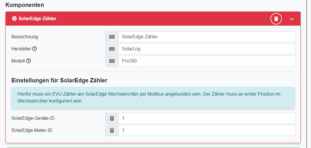This screenshot has height=148, width=311.
Task: Click the Komponenten heading
Action: tap(24, 5)
